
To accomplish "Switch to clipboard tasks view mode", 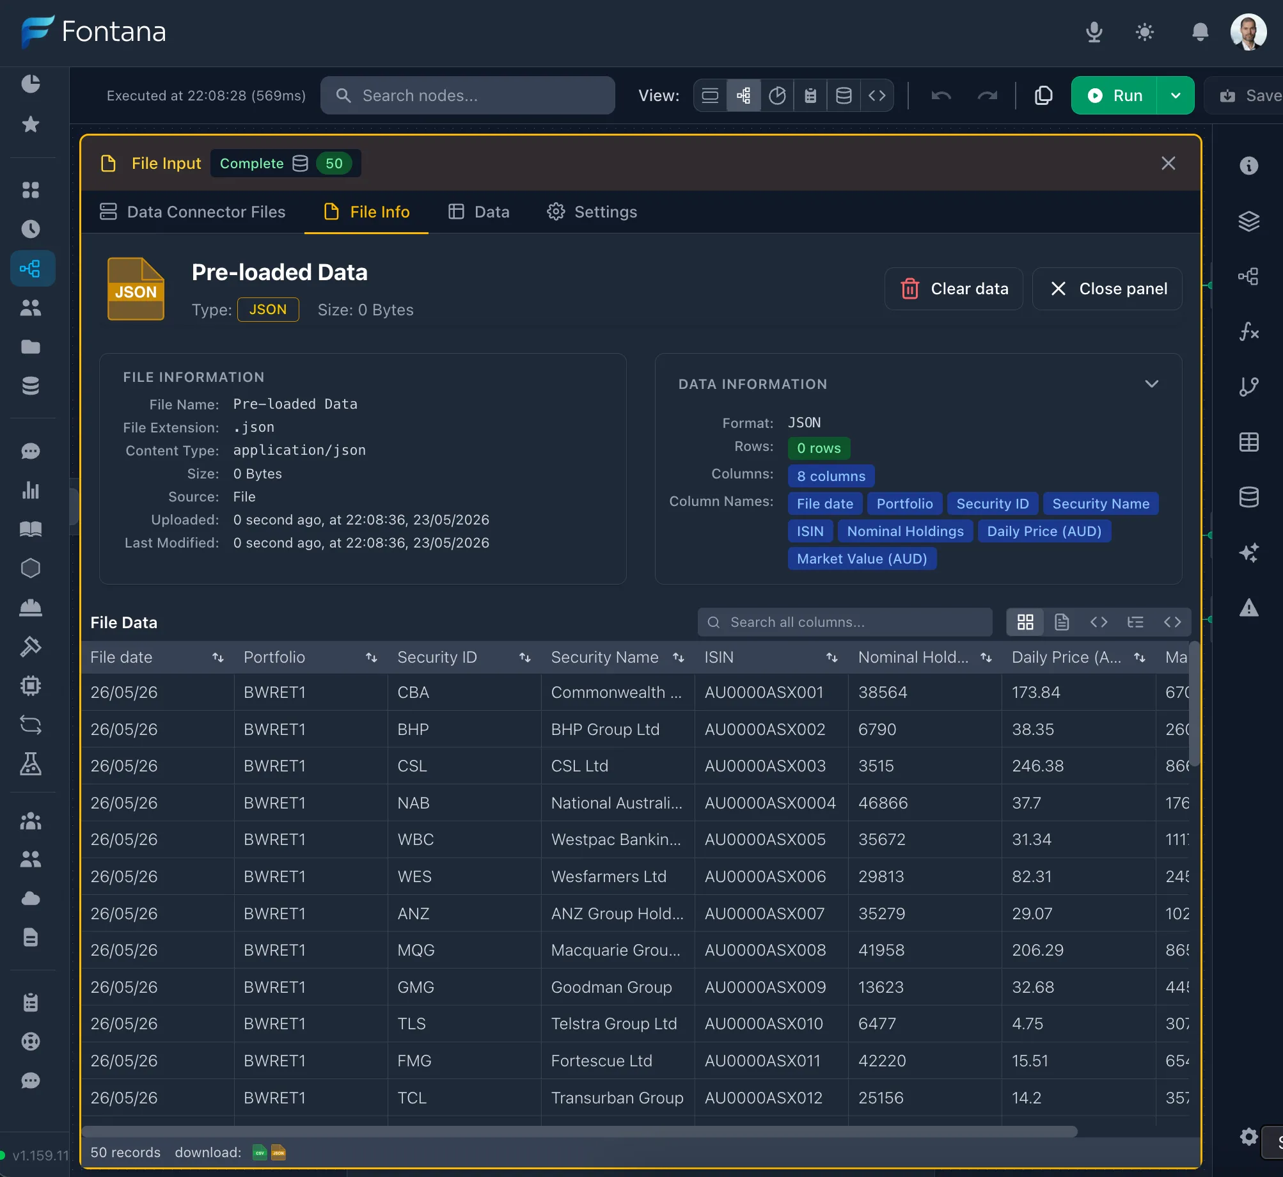I will point(810,95).
